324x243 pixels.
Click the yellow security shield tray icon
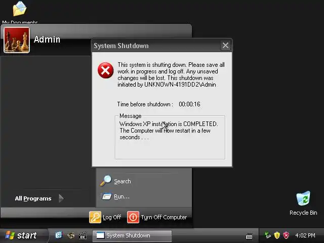(x=277, y=235)
